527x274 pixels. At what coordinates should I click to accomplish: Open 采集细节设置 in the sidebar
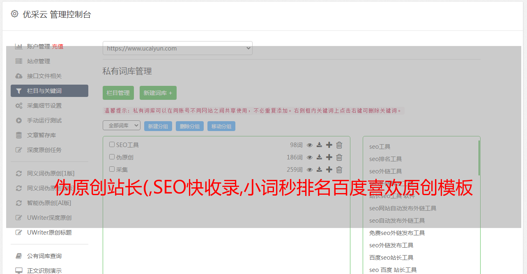pos(44,106)
